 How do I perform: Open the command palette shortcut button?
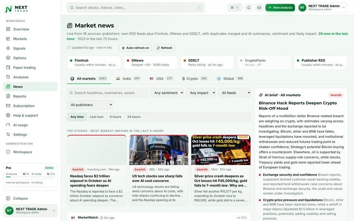[235, 7]
